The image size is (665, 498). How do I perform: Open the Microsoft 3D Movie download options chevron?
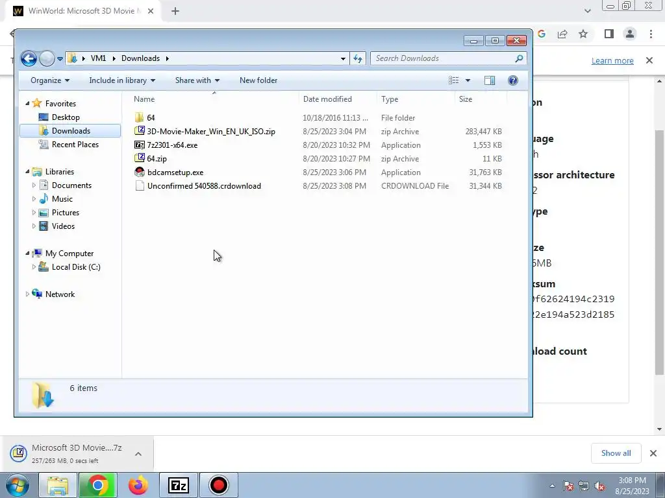pos(138,454)
